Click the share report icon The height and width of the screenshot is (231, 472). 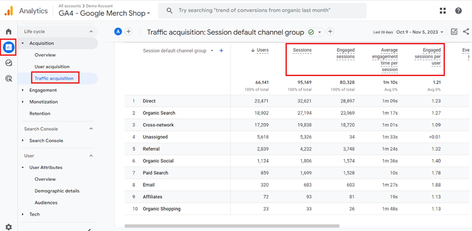466,32
